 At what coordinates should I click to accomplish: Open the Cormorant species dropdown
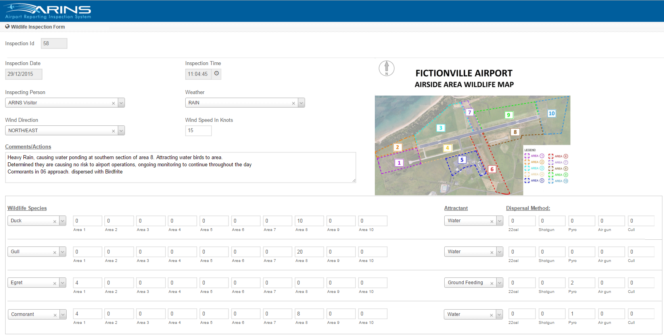pos(63,315)
